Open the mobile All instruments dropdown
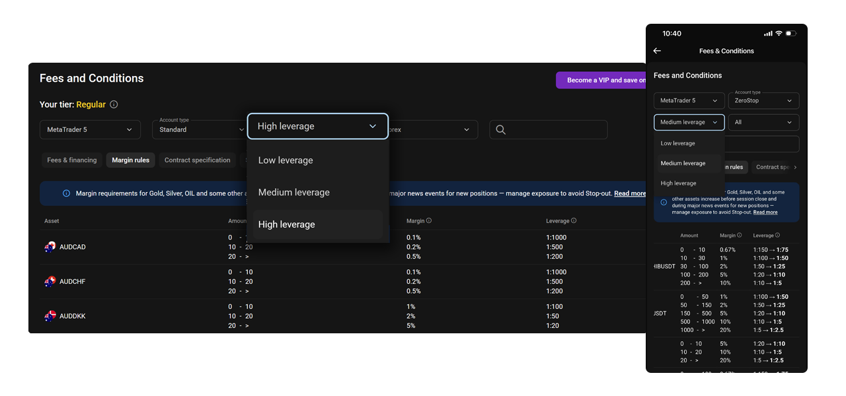Screen dimensions: 846x396 (x=764, y=122)
